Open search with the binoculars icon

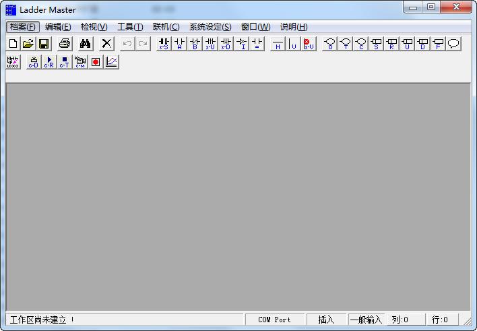click(85, 44)
